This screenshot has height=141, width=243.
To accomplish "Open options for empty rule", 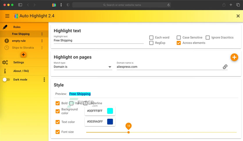I will click(x=42, y=41).
